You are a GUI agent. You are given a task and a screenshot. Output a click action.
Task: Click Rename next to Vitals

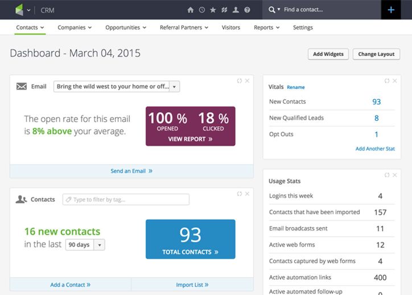point(295,87)
